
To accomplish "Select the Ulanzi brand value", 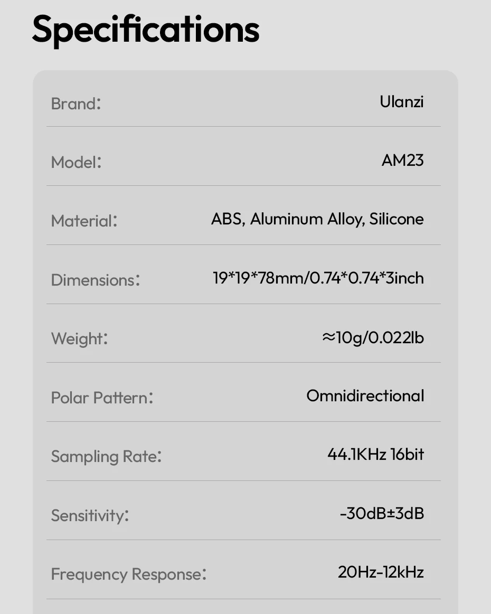I will 401,101.
